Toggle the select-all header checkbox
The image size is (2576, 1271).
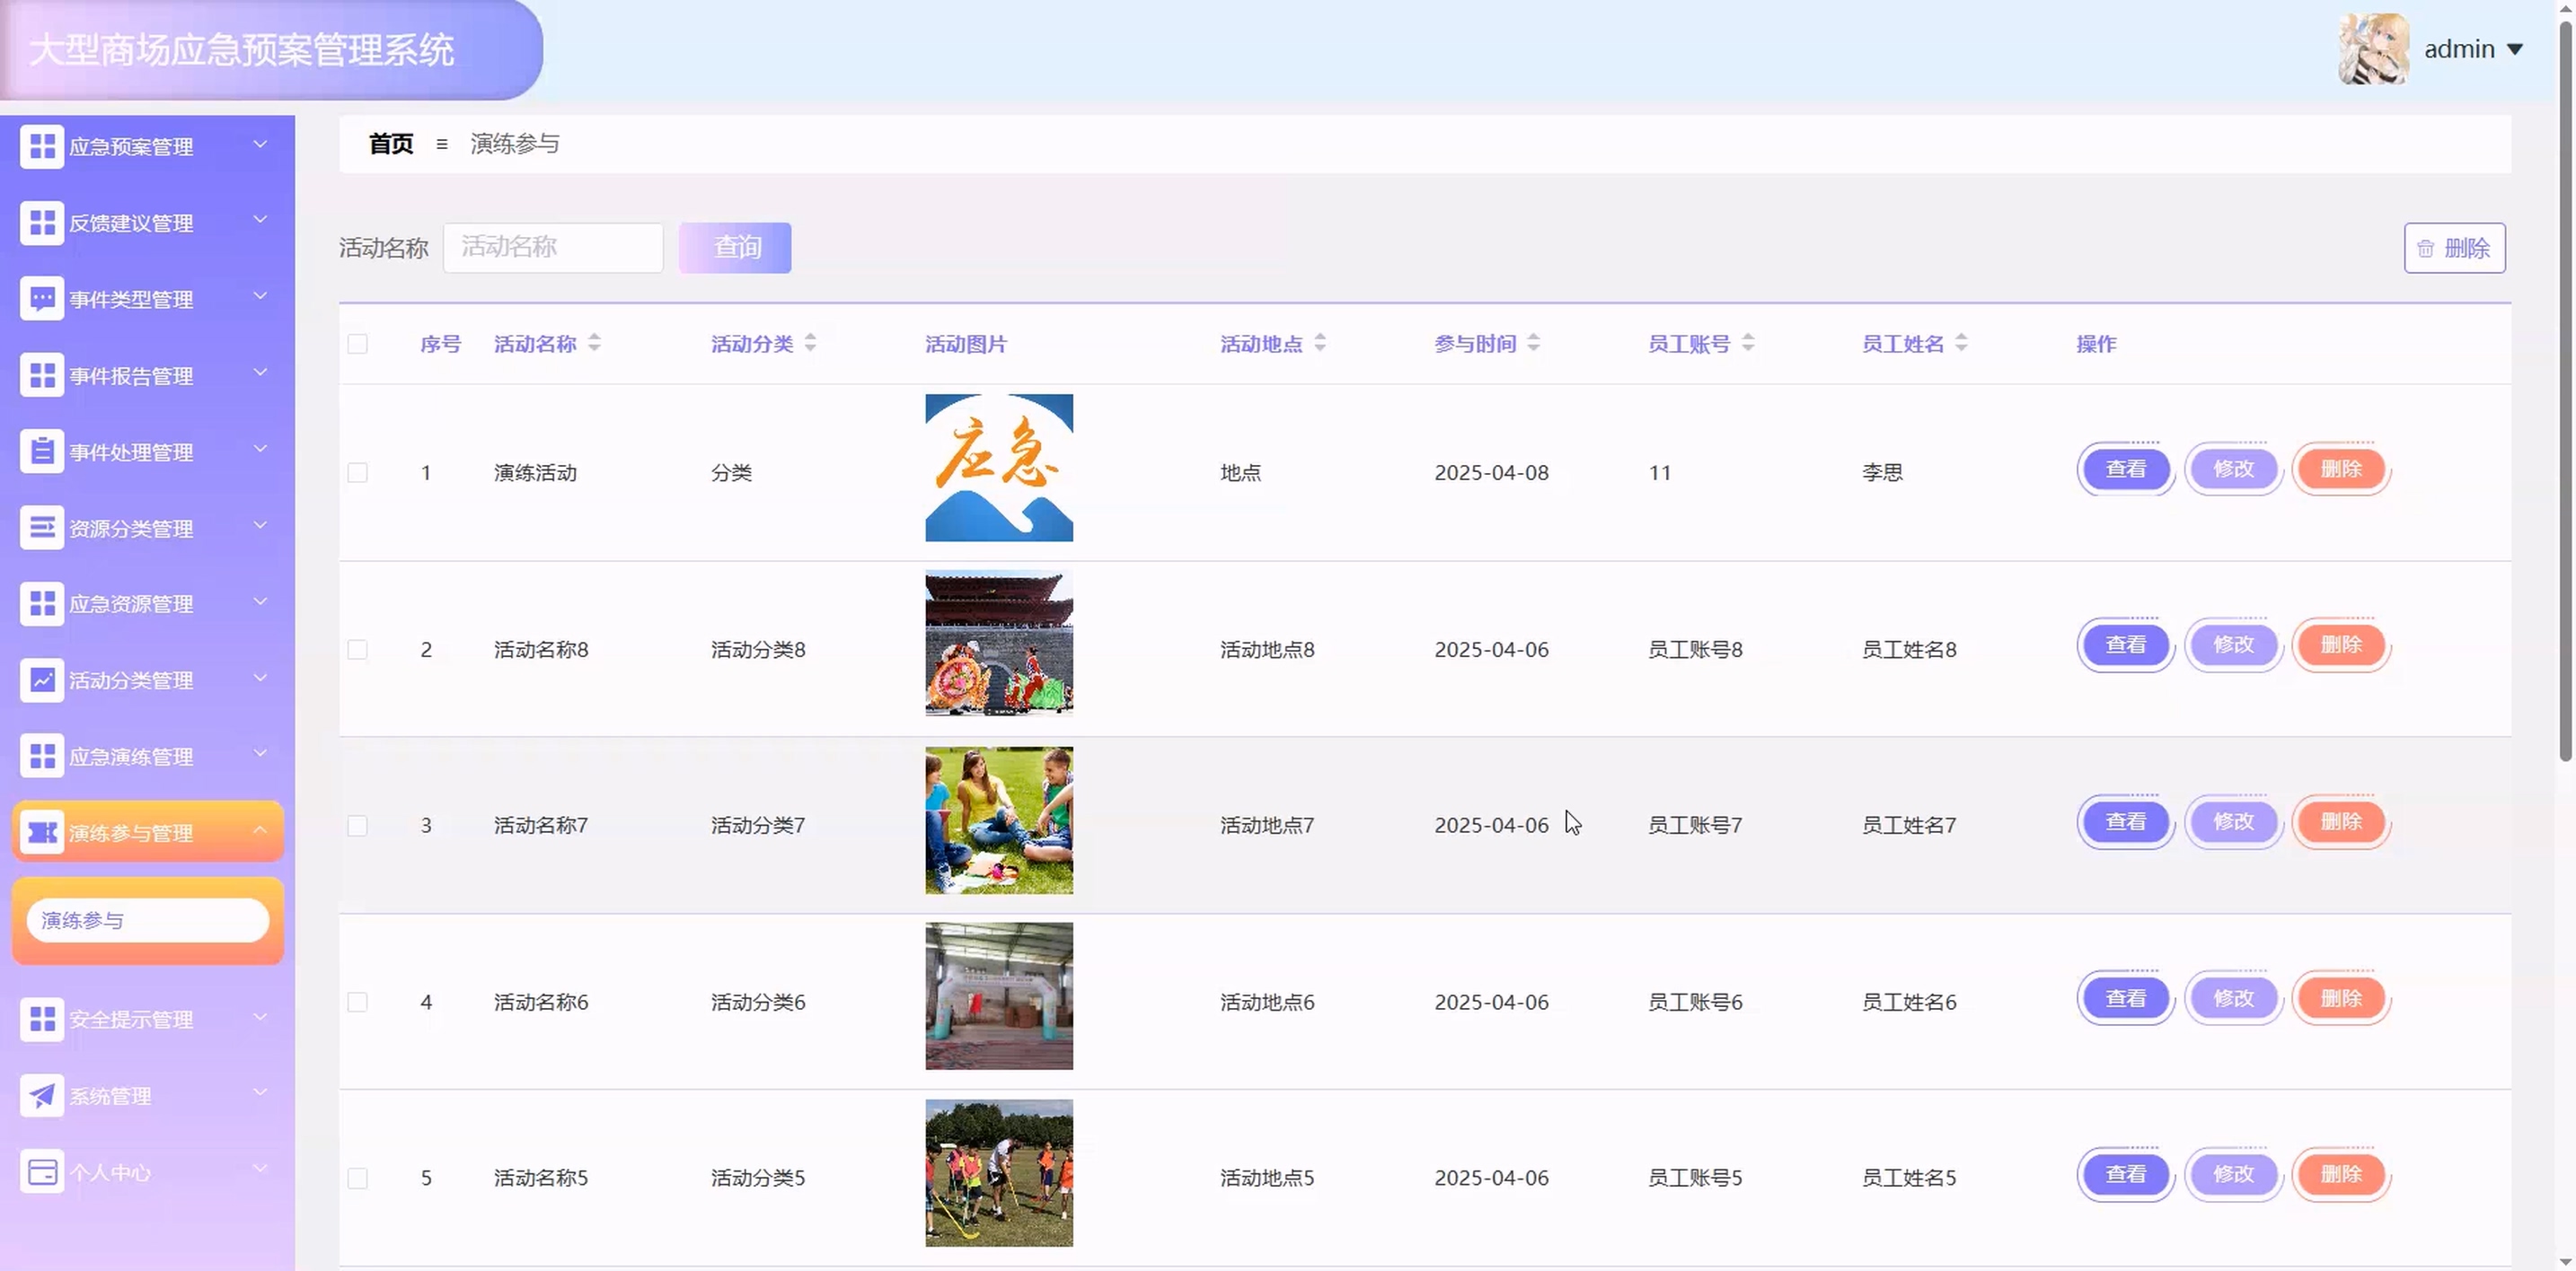pos(358,344)
